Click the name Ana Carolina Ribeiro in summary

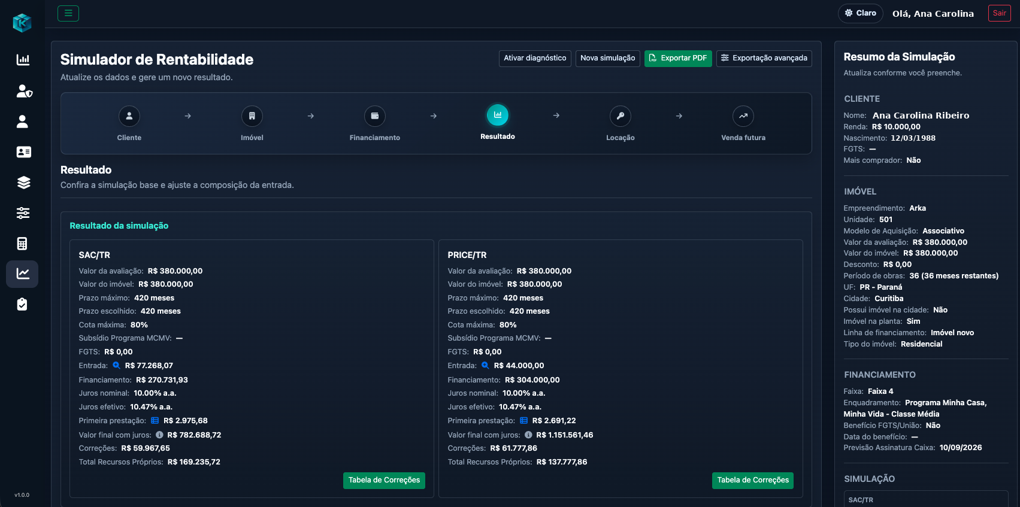[x=921, y=116]
